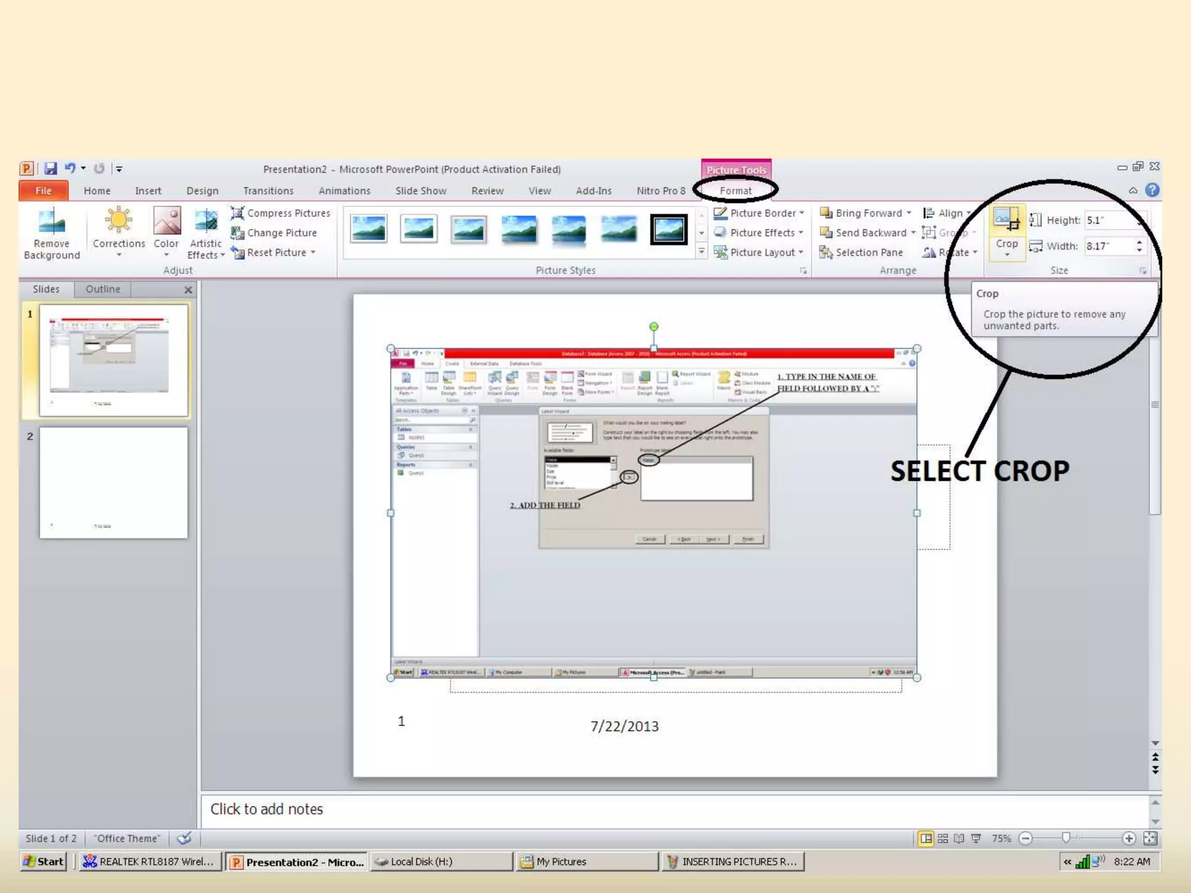The height and width of the screenshot is (893, 1191).
Task: Switch to the Outline tab
Action: click(102, 289)
